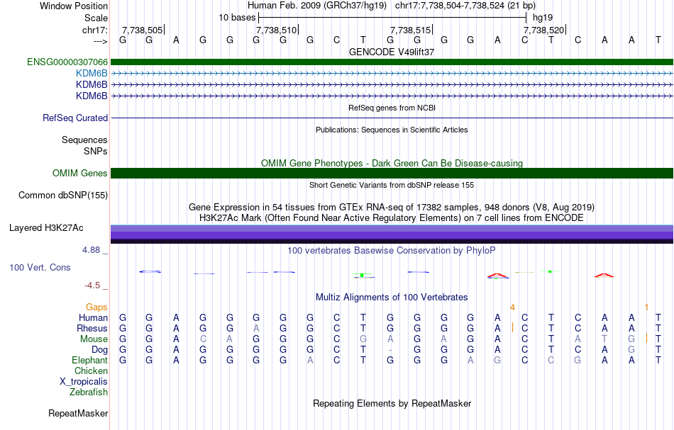Click 100 vertebrates Basewise Conservation by PhyloP title
Viewport: 674px width, 430px height.
pyautogui.click(x=392, y=250)
